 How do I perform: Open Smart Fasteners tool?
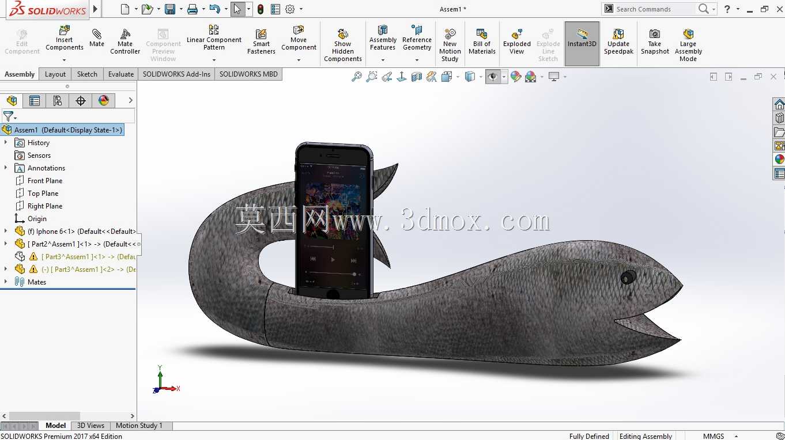(x=261, y=41)
